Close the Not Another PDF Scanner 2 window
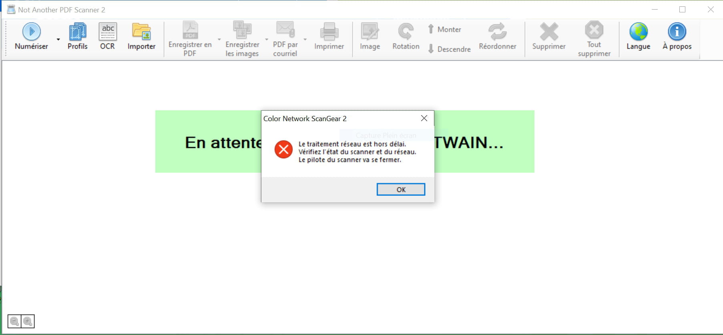Viewport: 723px width, 335px height. (711, 10)
